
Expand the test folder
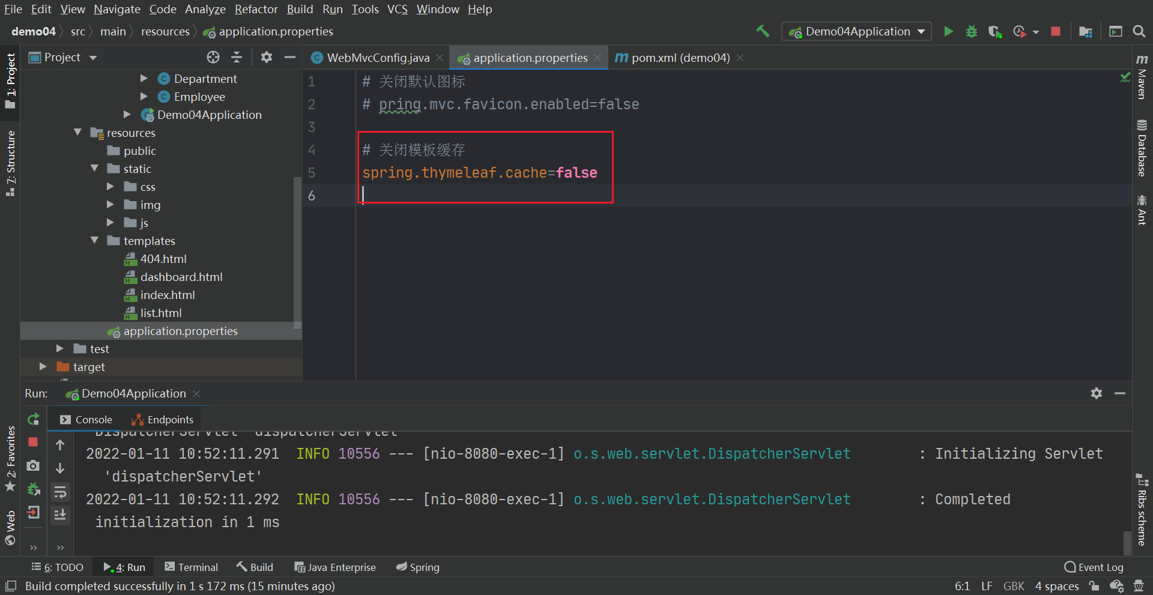pos(59,348)
